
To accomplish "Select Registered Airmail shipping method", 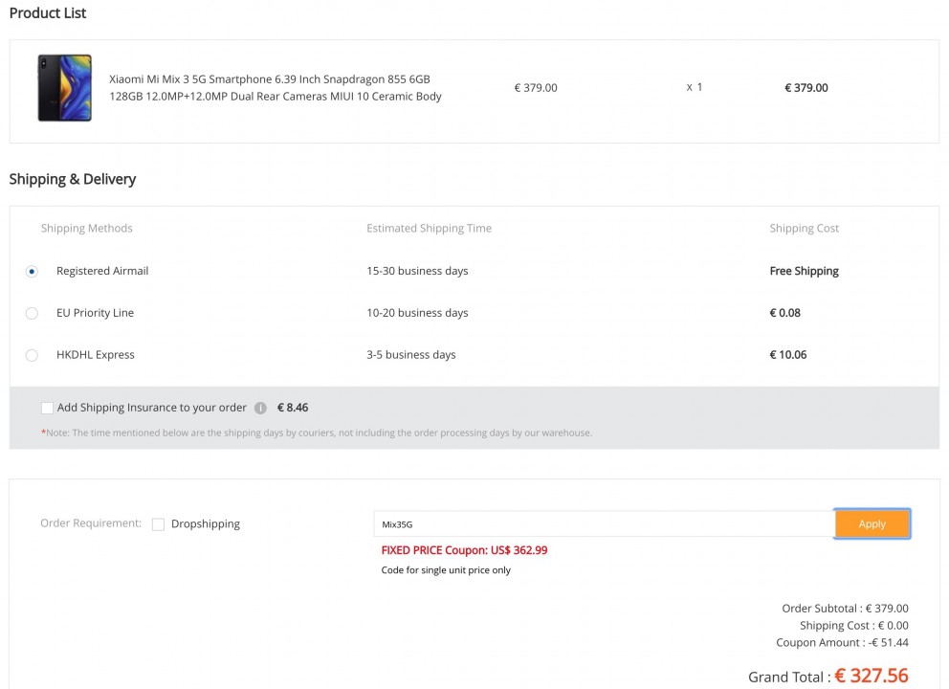I will [33, 271].
